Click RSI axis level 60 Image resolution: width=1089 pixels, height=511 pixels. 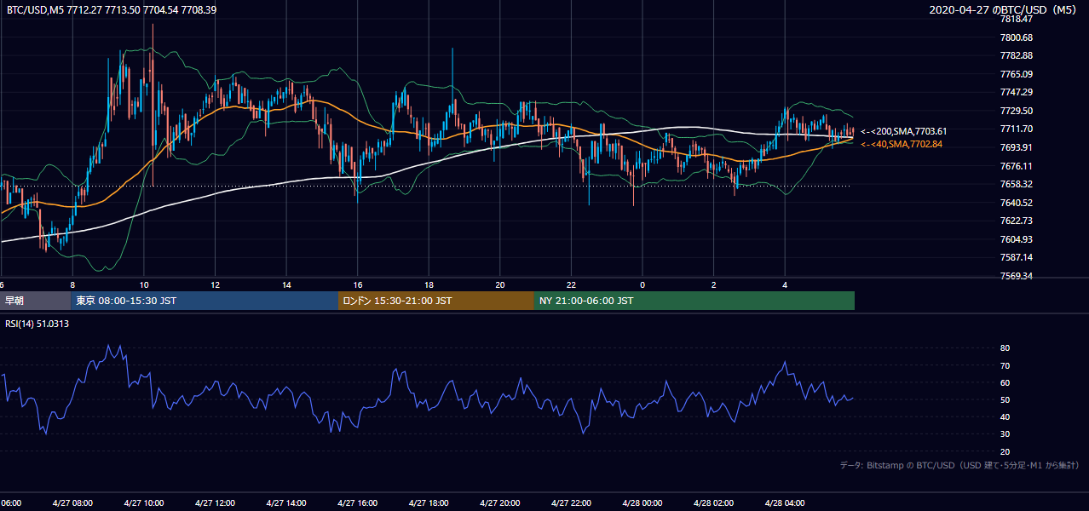[1005, 382]
